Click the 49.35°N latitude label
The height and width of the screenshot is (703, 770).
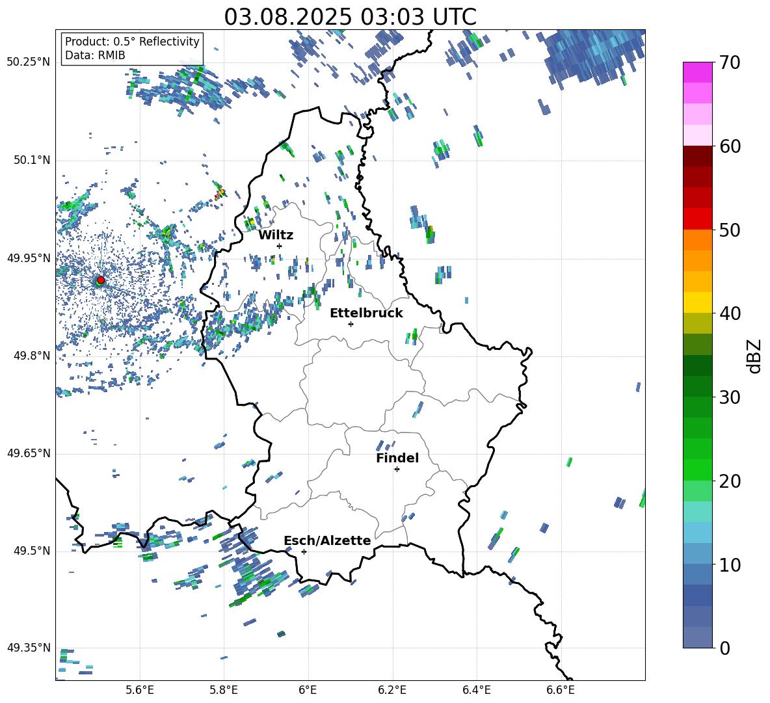click(x=29, y=648)
